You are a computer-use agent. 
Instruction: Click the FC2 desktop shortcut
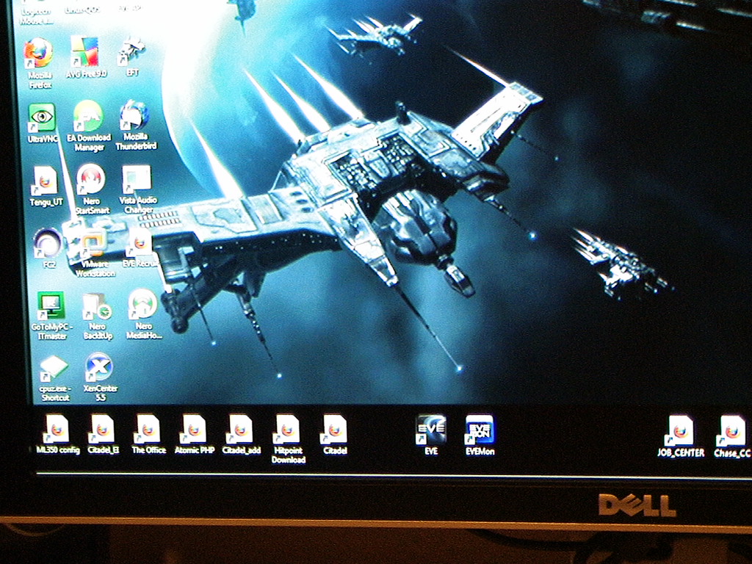(48, 248)
